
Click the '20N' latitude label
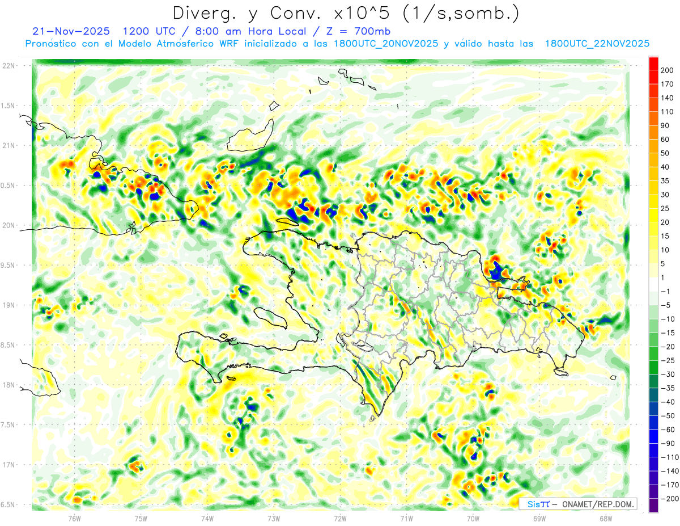point(9,225)
